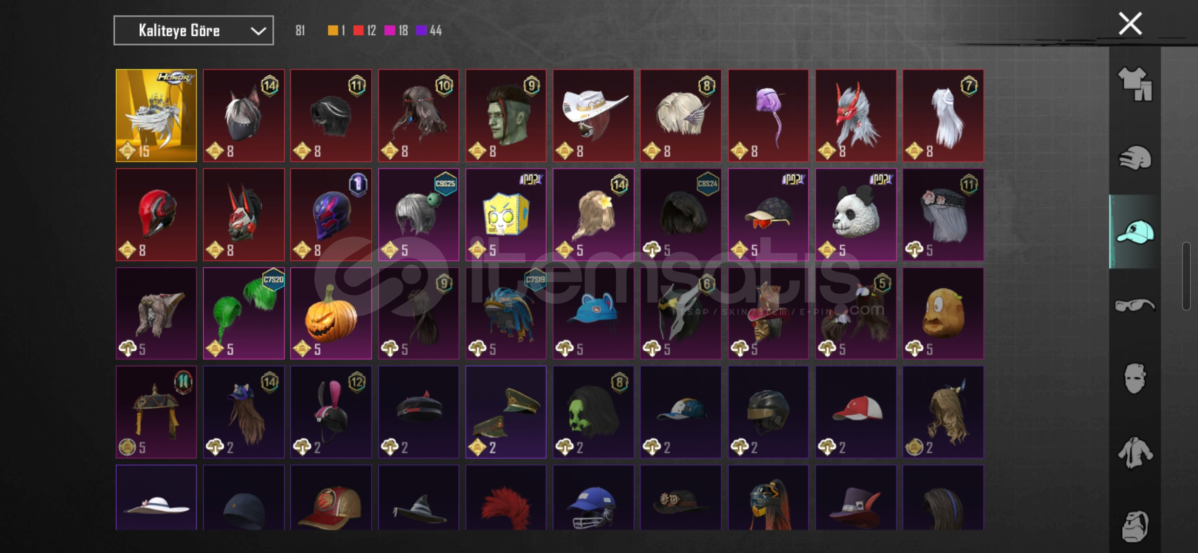1198x553 pixels.
Task: Select the glasses category icon
Action: [x=1135, y=305]
